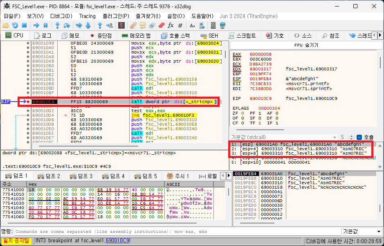Click the Step Over icon

(67, 25)
